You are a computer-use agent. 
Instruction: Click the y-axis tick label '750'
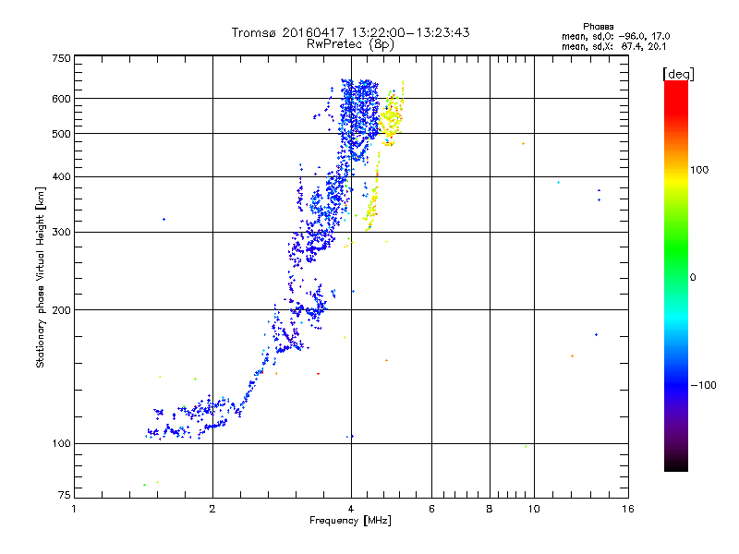(61, 58)
